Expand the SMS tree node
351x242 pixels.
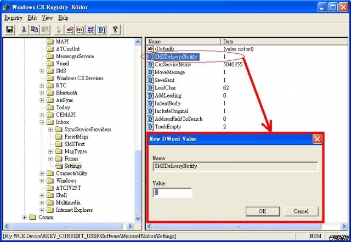pyautogui.click(x=42, y=71)
